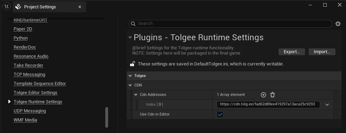
Task: Click the DefaultTolgee.ini writable notice
Action: [211, 64]
